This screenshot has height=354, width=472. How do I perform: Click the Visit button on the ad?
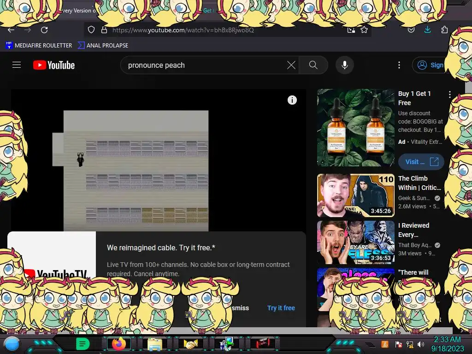pos(421,162)
